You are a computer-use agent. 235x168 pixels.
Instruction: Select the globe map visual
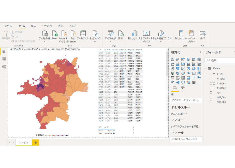(x=172, y=73)
